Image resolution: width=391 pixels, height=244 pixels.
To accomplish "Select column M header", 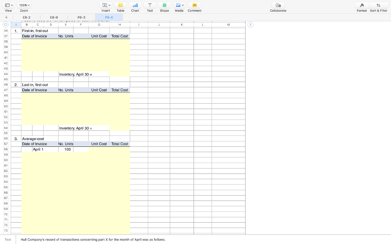I will [x=228, y=24].
